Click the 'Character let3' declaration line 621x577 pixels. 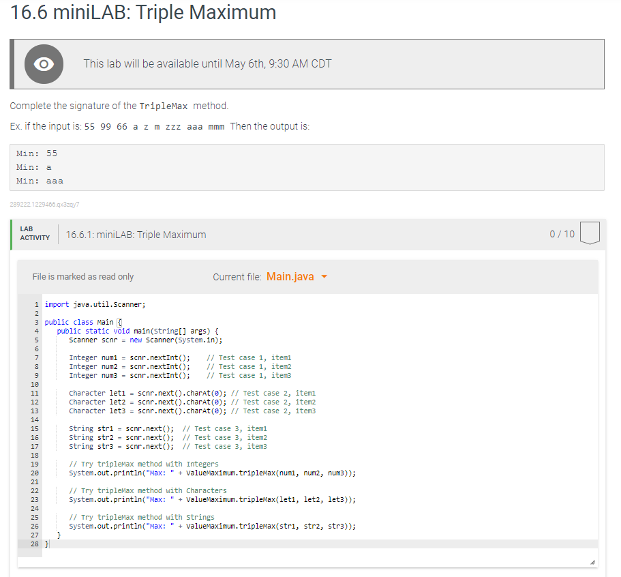tap(192, 411)
